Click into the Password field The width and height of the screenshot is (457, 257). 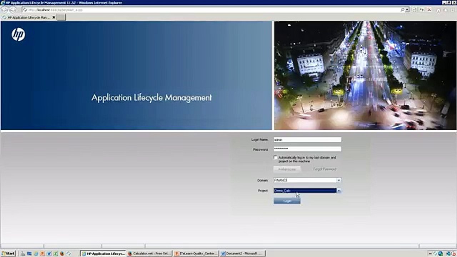click(x=307, y=149)
